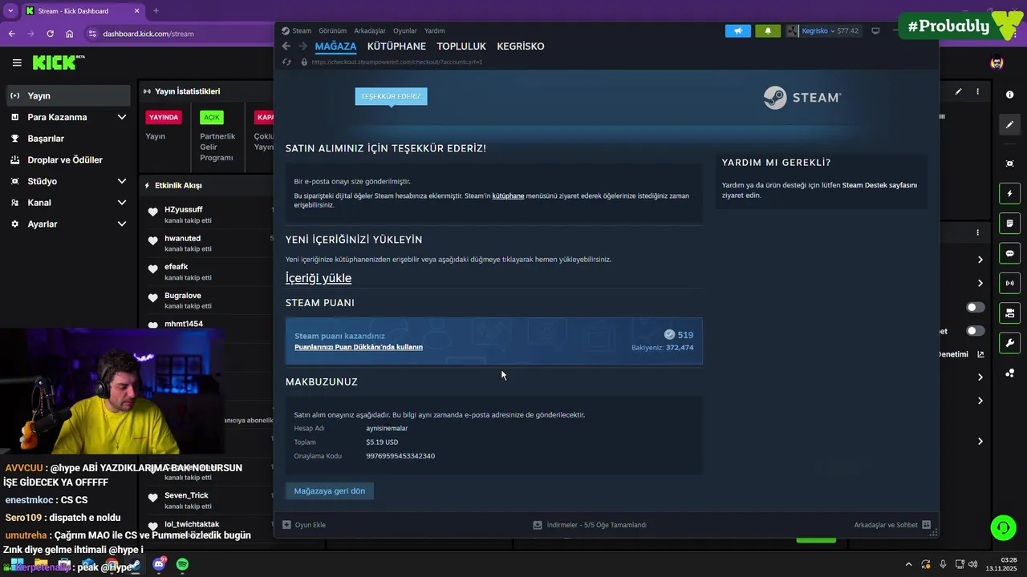Switch to the MAĞAZA tab

click(335, 46)
